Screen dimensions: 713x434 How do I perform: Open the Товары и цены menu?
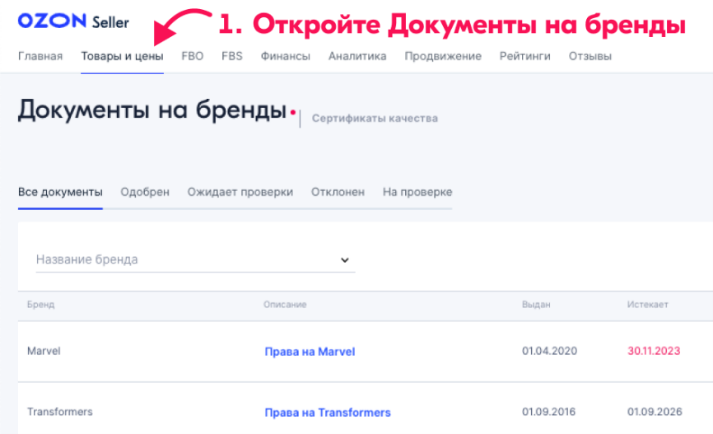tap(122, 57)
